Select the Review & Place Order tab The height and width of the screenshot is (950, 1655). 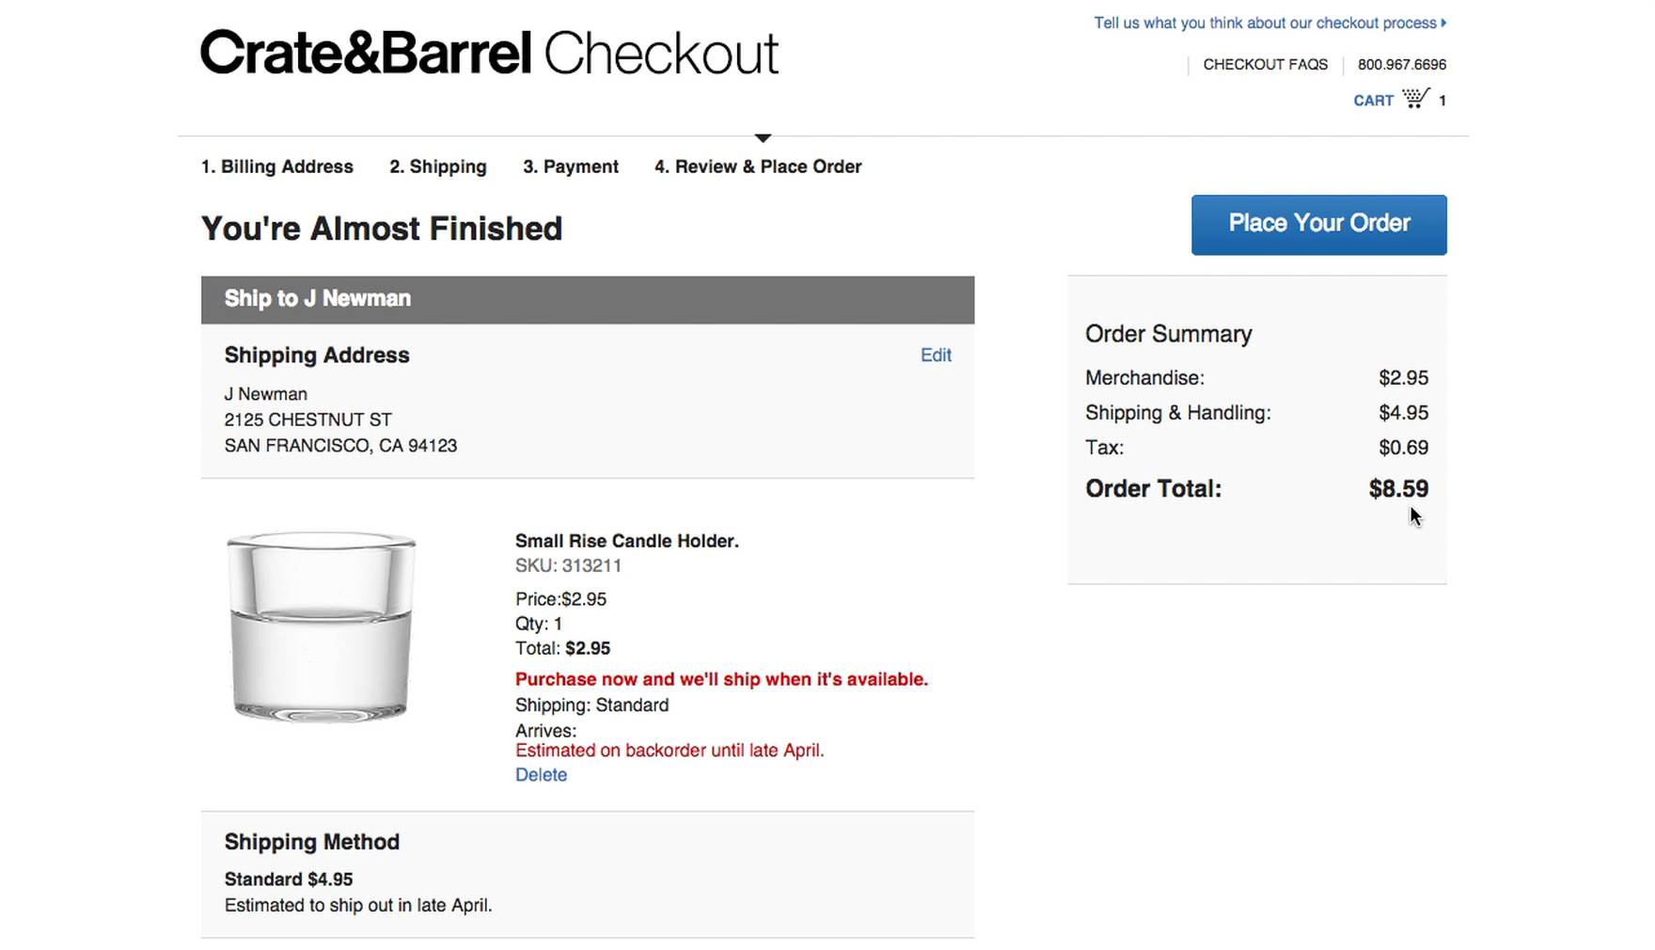pyautogui.click(x=758, y=166)
